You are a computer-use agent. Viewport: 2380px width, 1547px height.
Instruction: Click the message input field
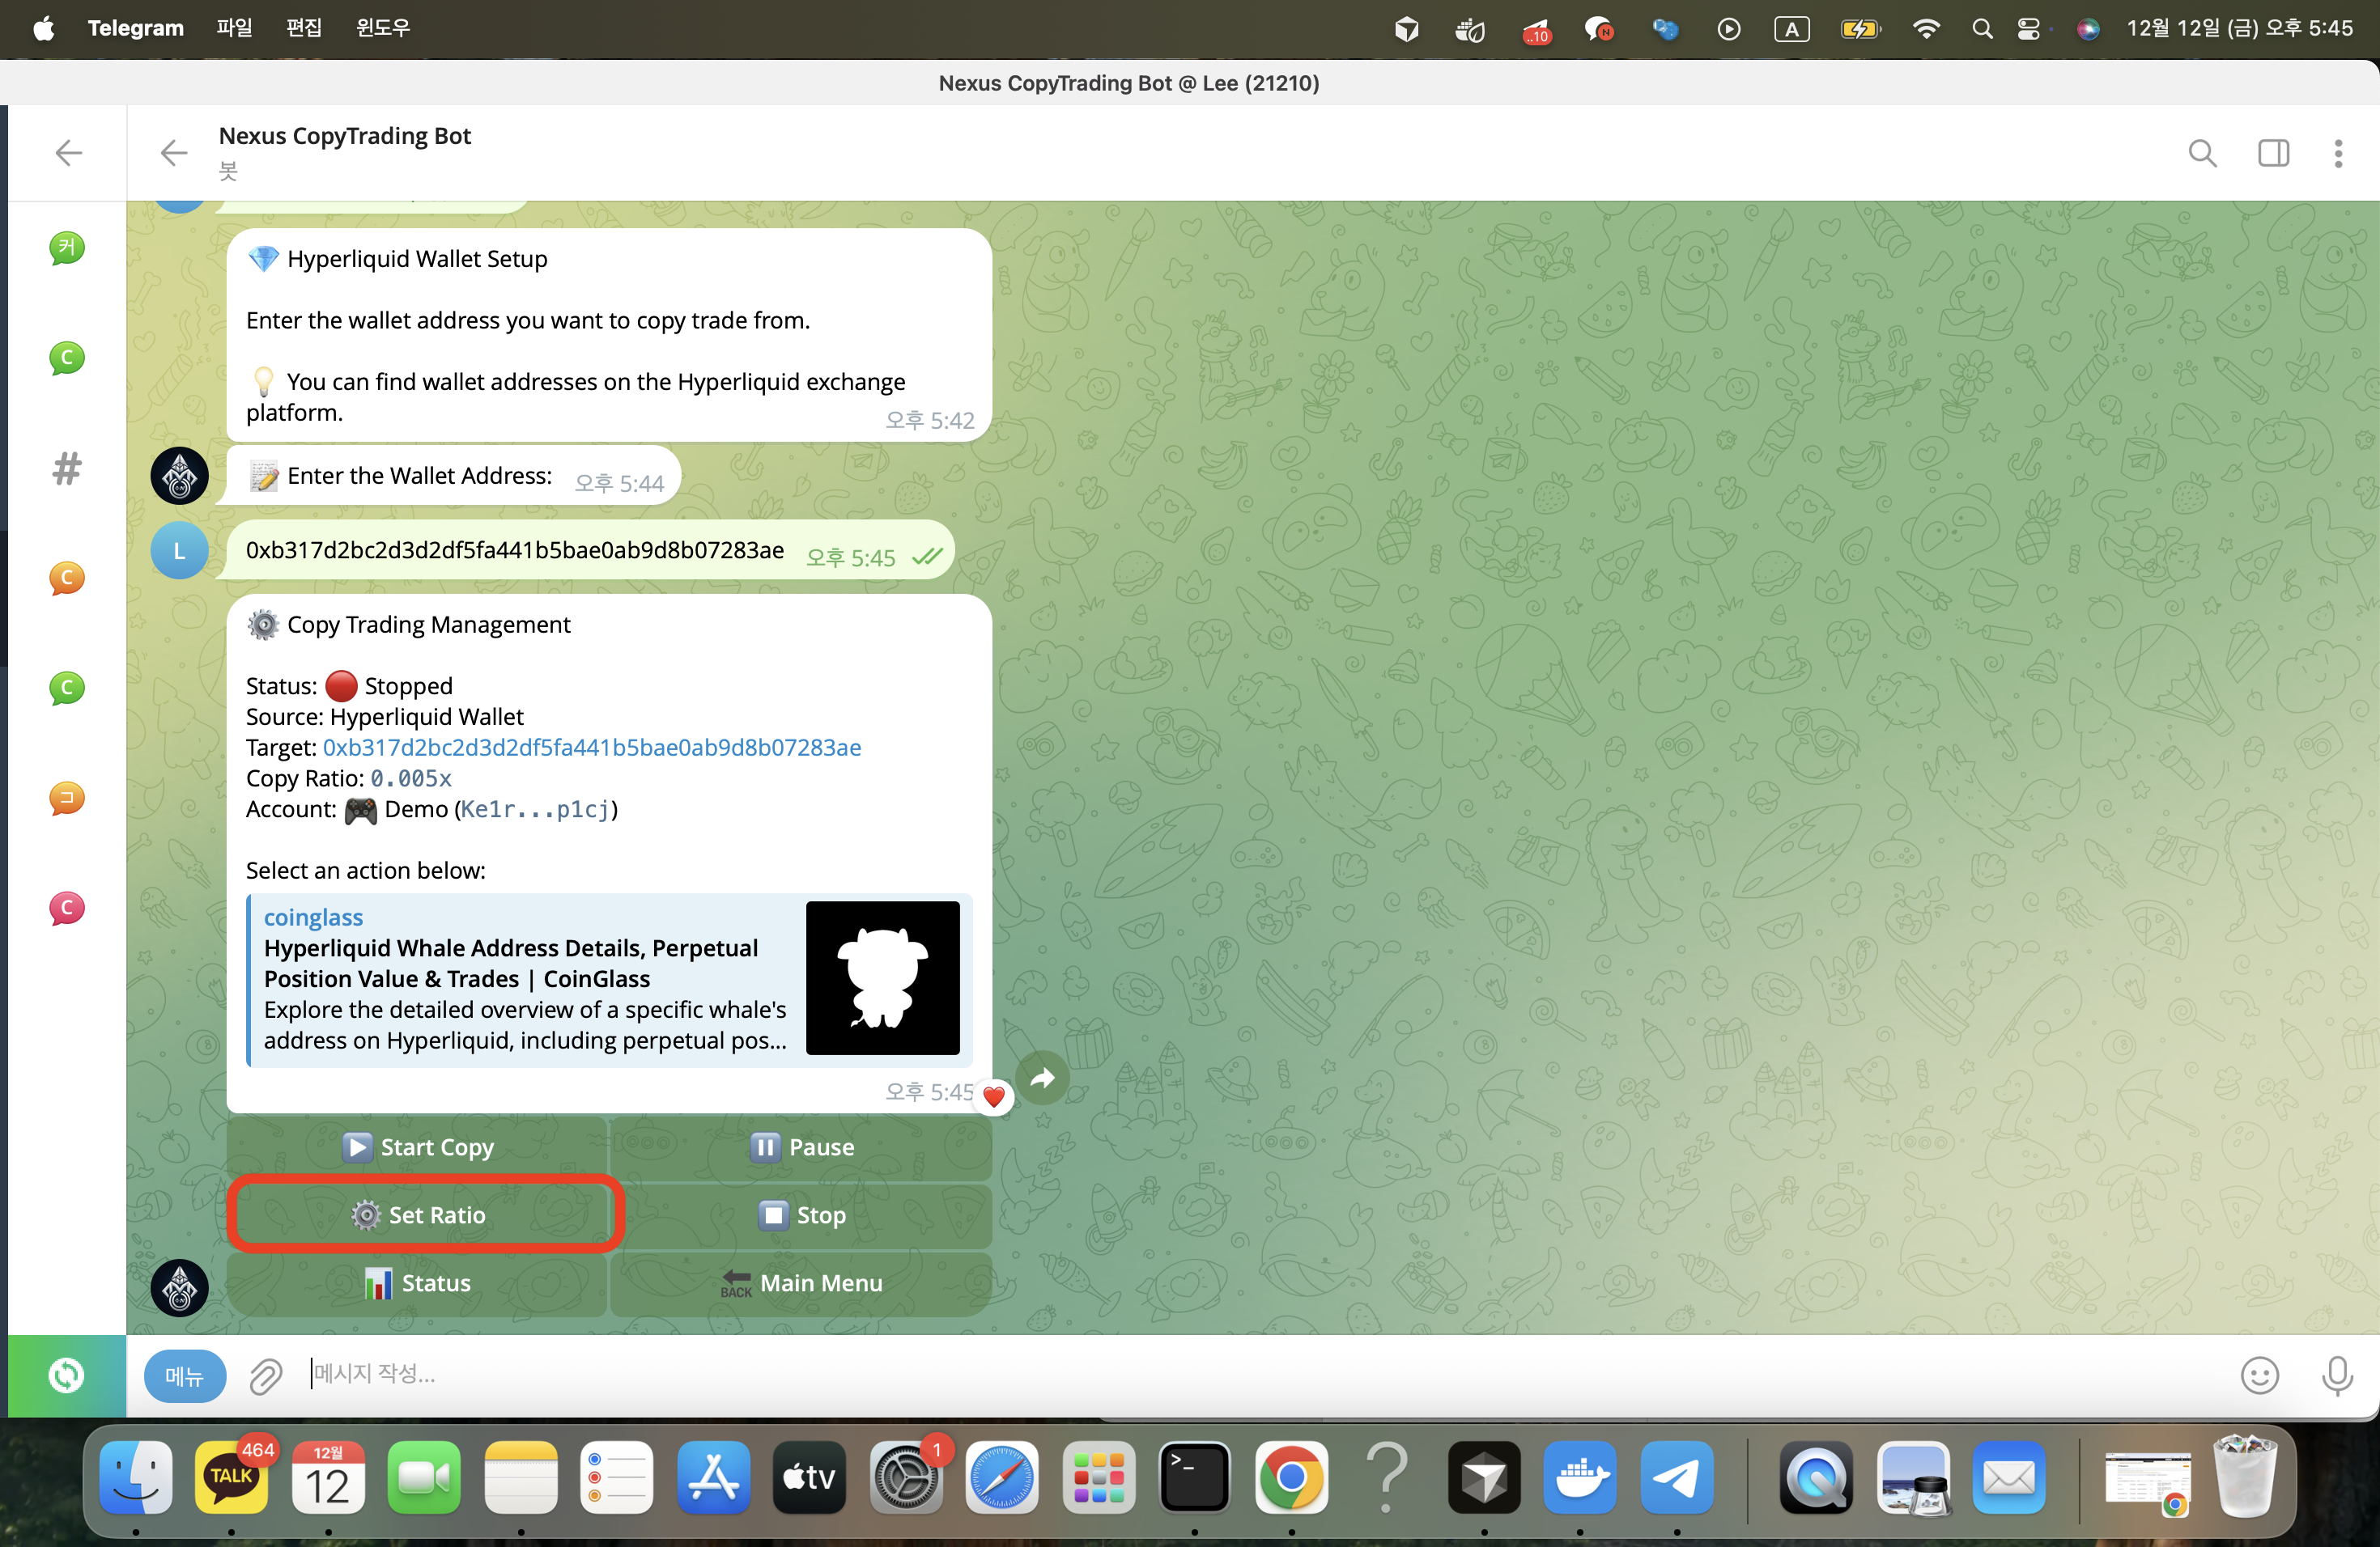coord(1200,1374)
